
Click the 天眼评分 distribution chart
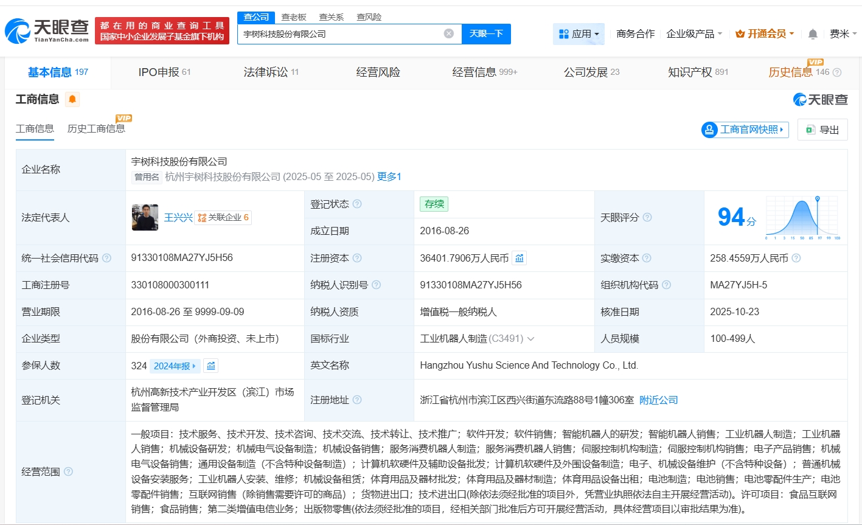[802, 217]
